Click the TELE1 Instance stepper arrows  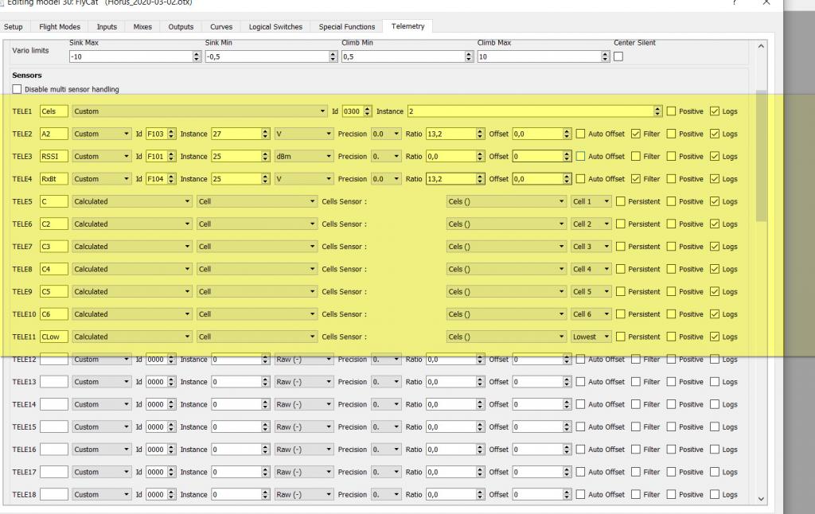pyautogui.click(x=657, y=111)
